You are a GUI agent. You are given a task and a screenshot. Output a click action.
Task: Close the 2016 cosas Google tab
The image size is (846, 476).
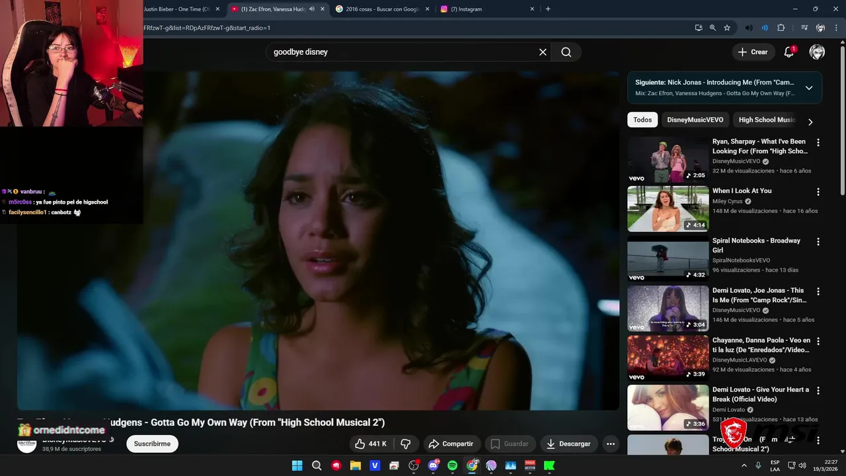(427, 9)
